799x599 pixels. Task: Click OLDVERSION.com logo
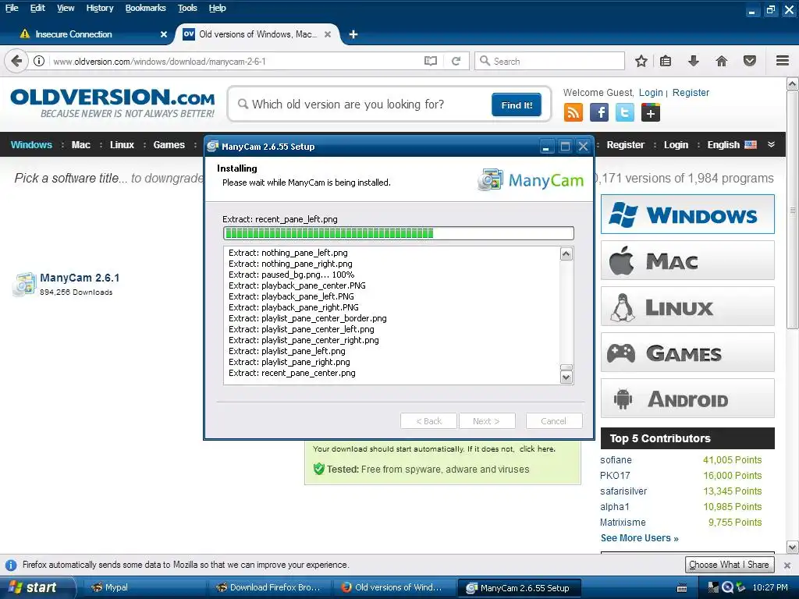[112, 103]
